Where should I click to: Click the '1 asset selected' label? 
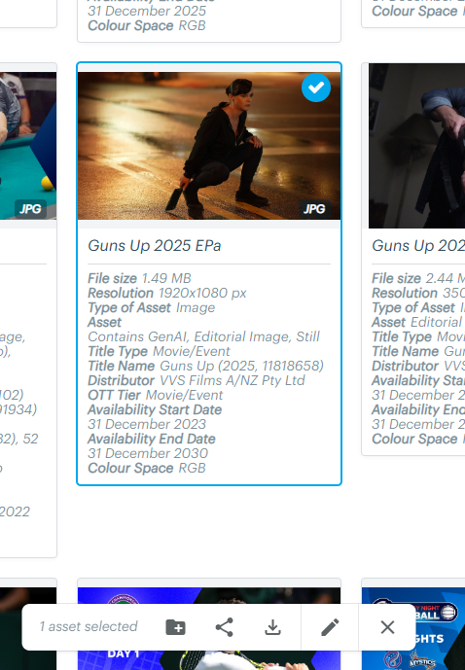[x=89, y=627]
